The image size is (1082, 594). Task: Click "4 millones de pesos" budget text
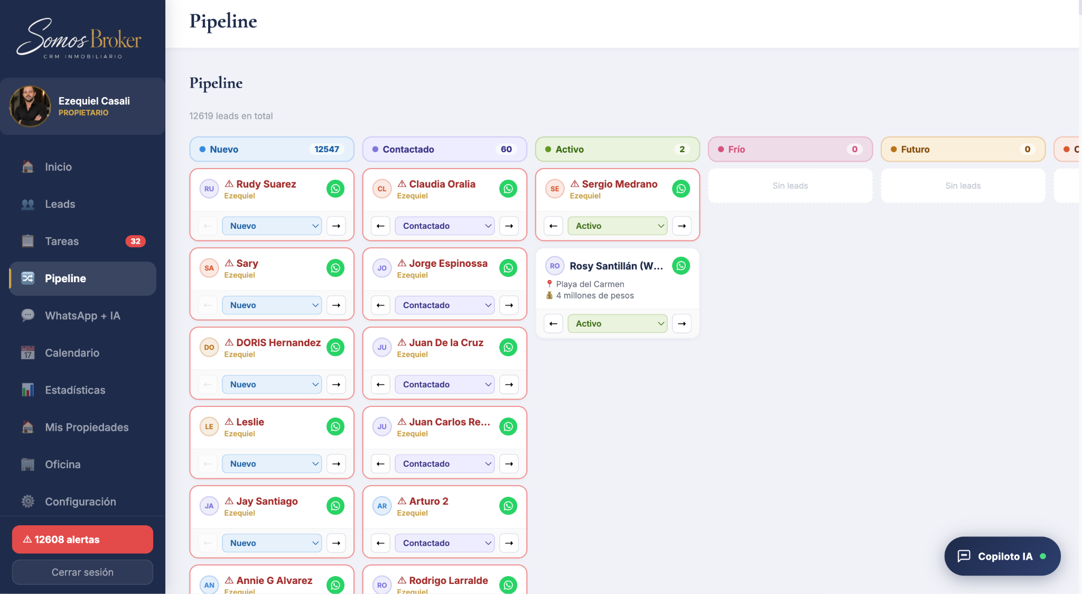[x=595, y=295]
